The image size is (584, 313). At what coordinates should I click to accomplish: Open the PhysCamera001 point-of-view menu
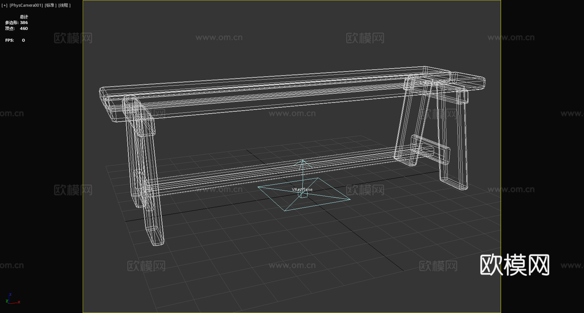click(26, 5)
